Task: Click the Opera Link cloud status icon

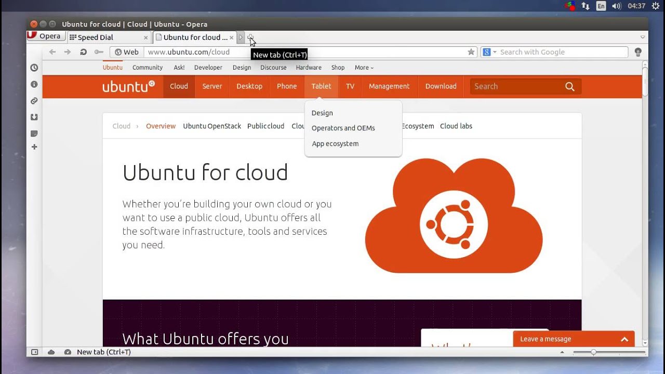Action: tap(51, 352)
